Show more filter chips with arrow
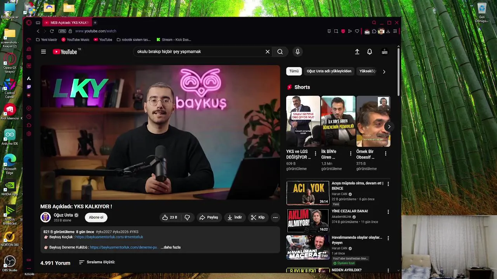The height and width of the screenshot is (279, 497). point(384,71)
